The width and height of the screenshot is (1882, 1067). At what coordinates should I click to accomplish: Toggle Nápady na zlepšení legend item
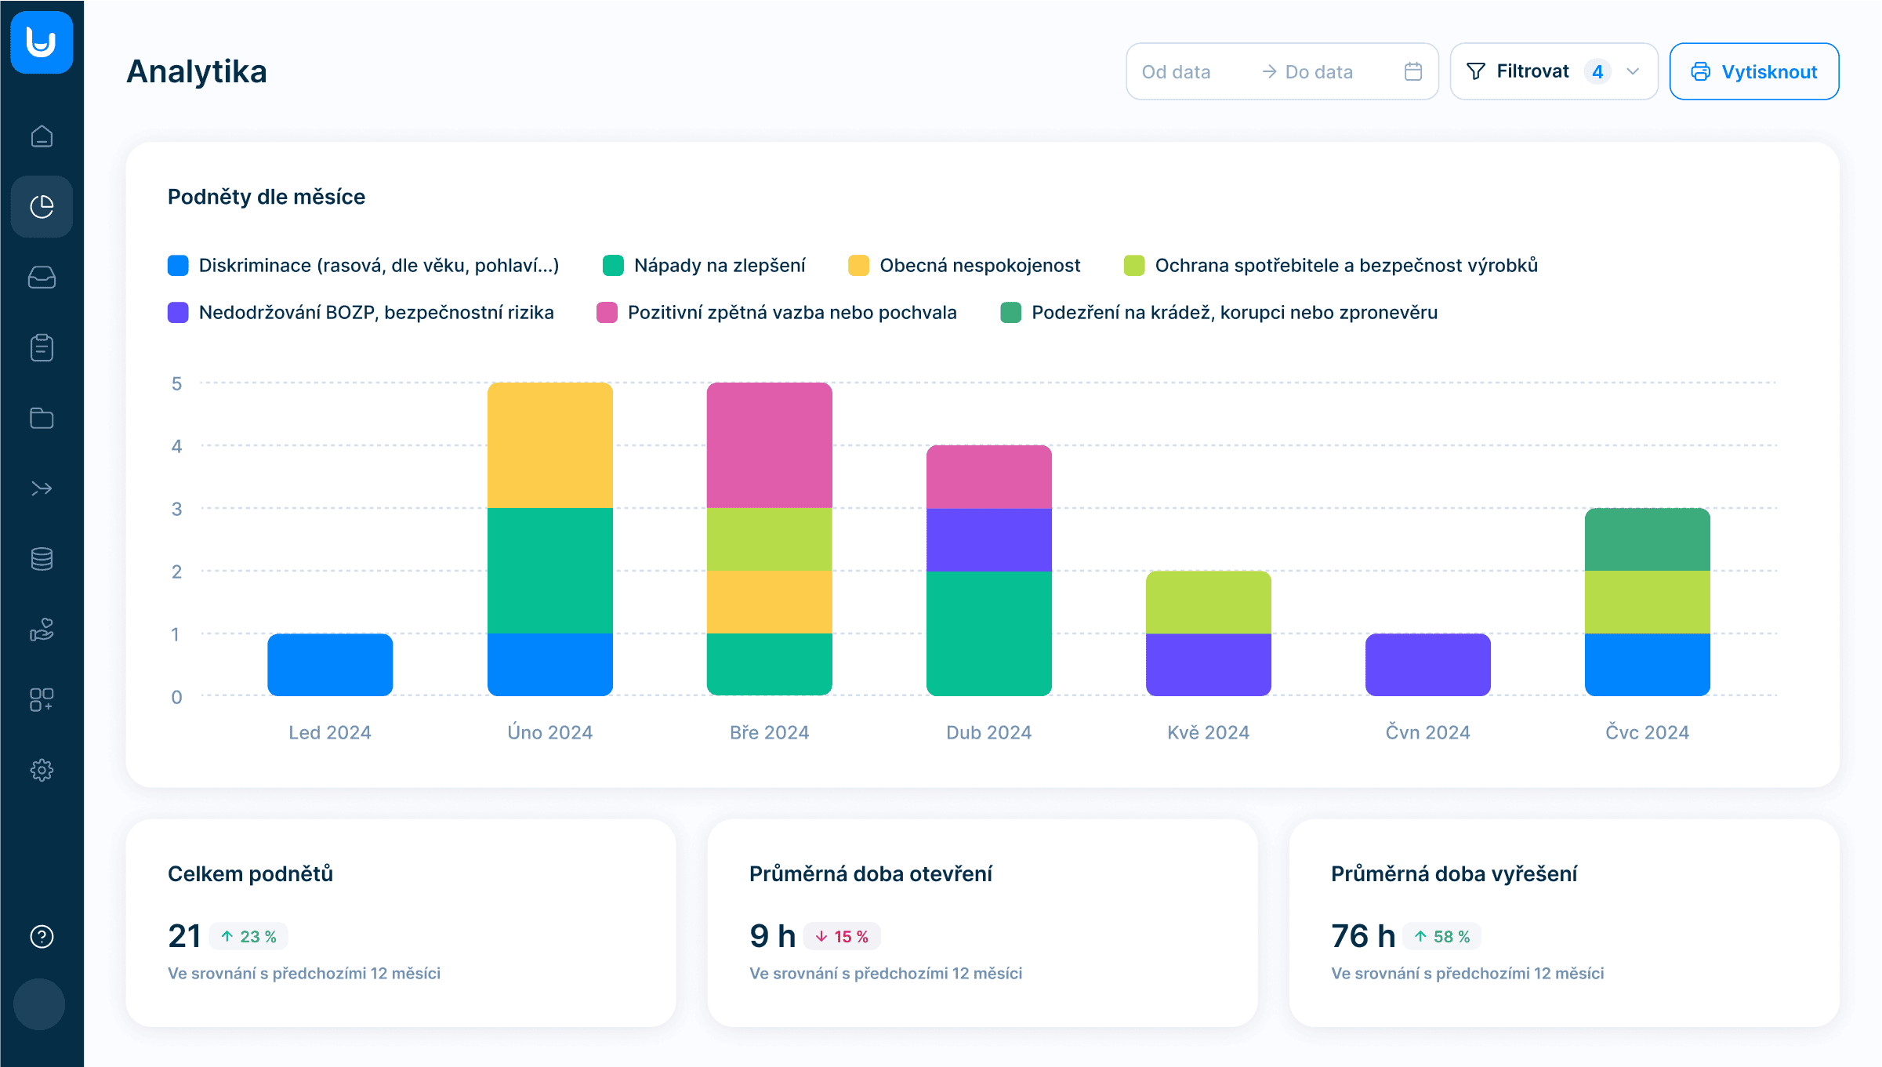coord(719,265)
